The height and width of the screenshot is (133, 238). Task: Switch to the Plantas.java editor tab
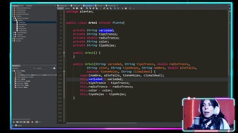(x=64, y=6)
